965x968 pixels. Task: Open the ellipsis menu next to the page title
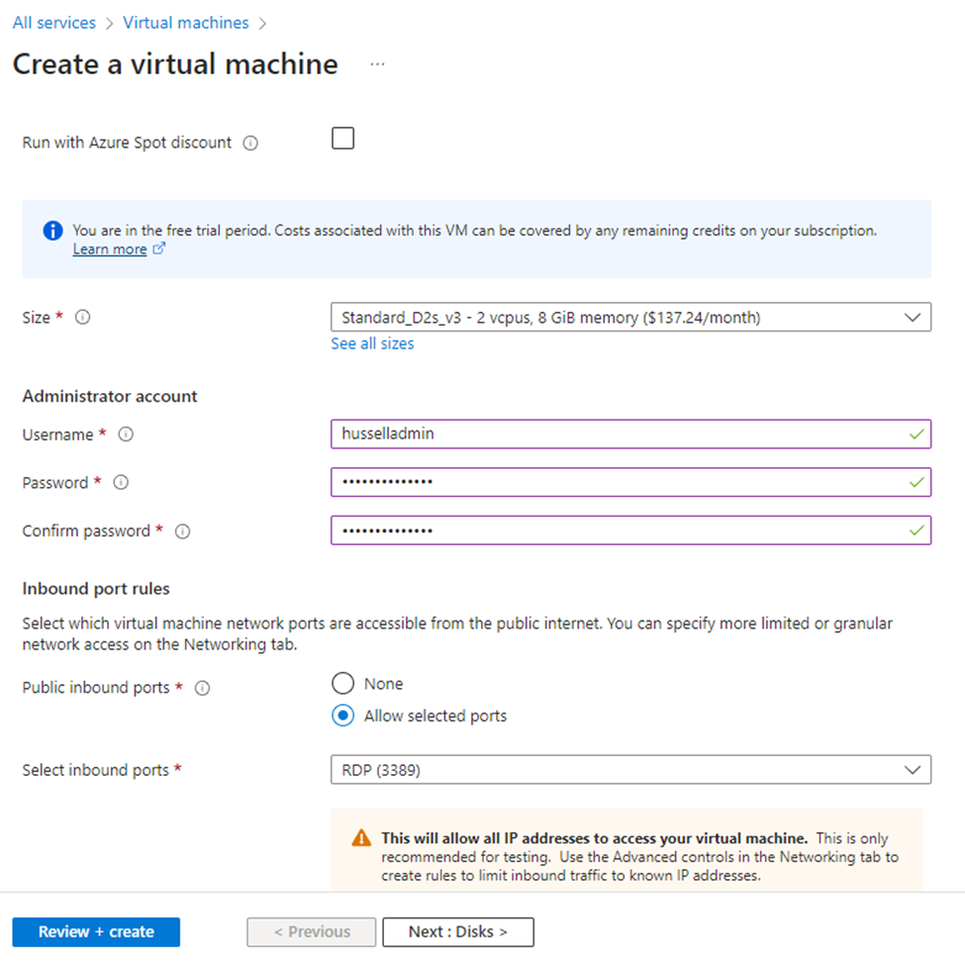(377, 61)
